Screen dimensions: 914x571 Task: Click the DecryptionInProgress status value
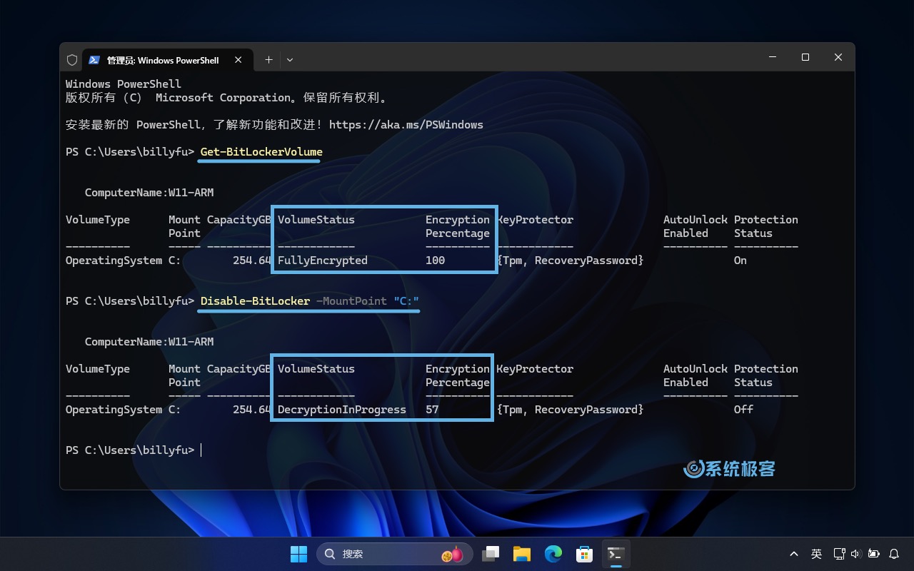(x=342, y=410)
